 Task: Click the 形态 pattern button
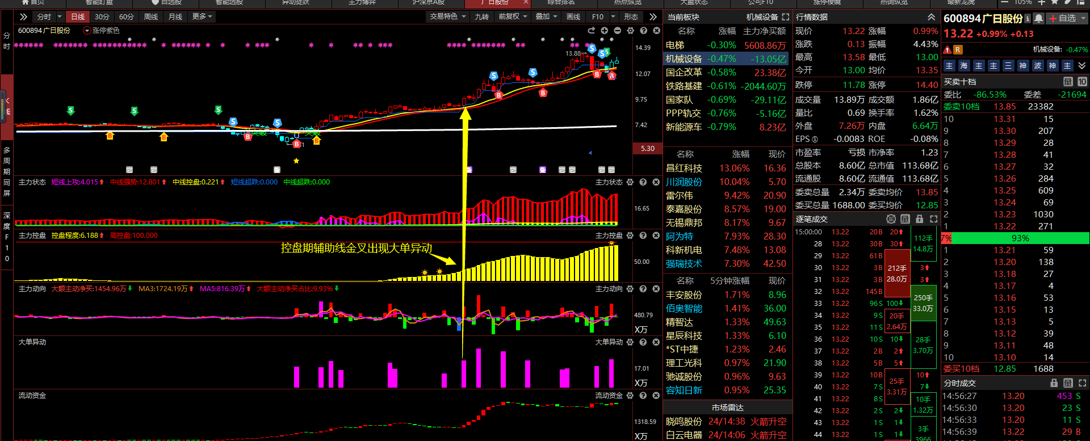click(x=631, y=17)
